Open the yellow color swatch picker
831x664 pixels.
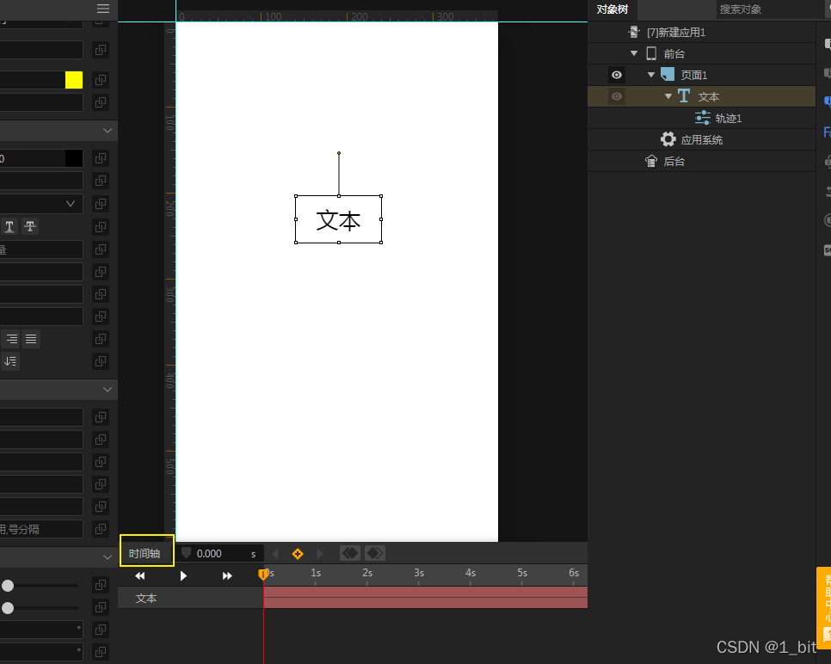coord(74,81)
